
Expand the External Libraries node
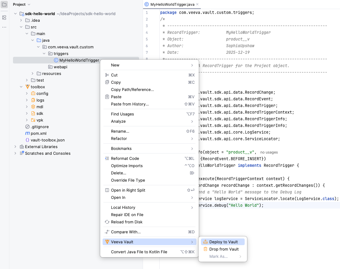pyautogui.click(x=15, y=147)
